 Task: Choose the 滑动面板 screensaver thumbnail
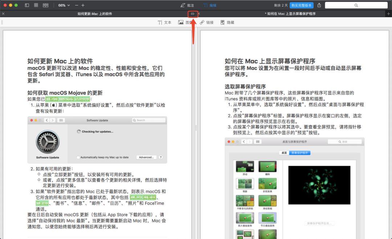pos(268,201)
